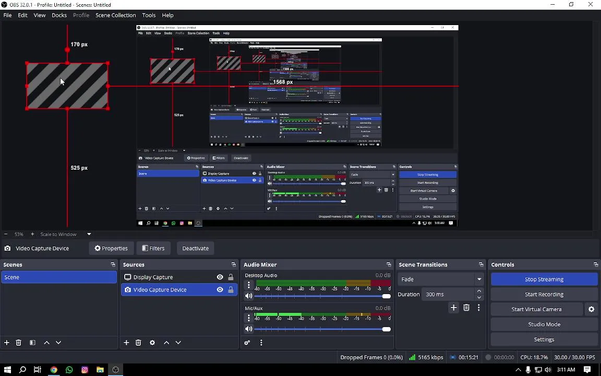Zoom in preview with plus icon
Screen dimensions: 601x376
[32, 234]
